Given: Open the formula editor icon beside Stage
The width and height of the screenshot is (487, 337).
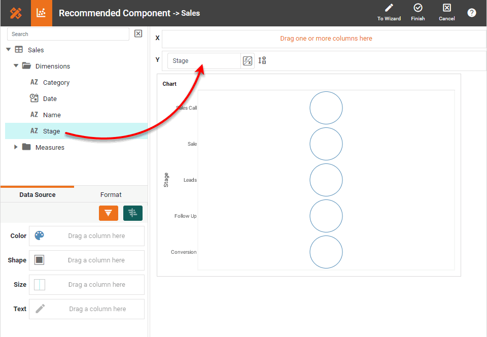Looking at the screenshot, I should point(248,61).
